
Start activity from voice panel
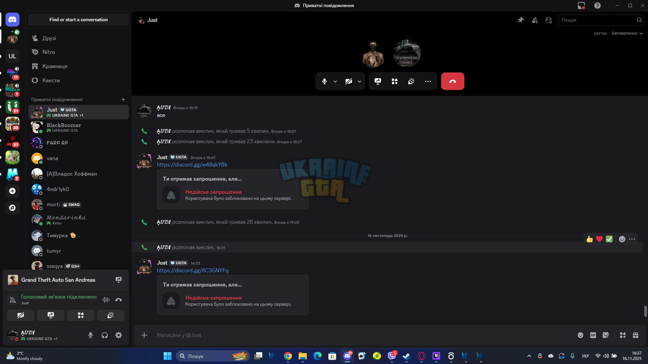(x=81, y=315)
